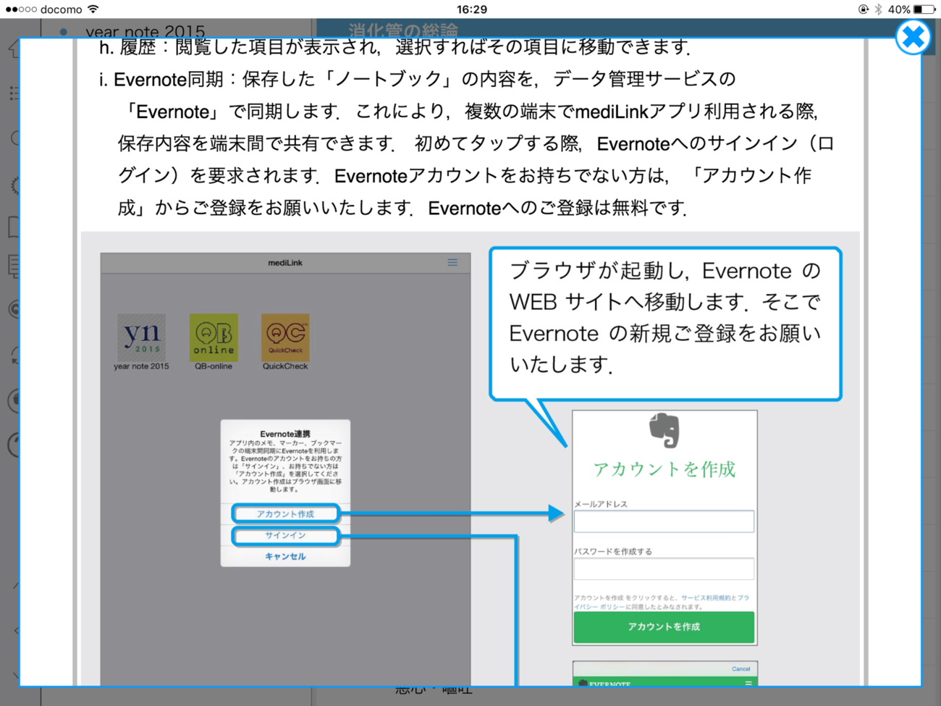Tap the list icon in the dimmed sidebar
The width and height of the screenshot is (941, 706).
13,93
